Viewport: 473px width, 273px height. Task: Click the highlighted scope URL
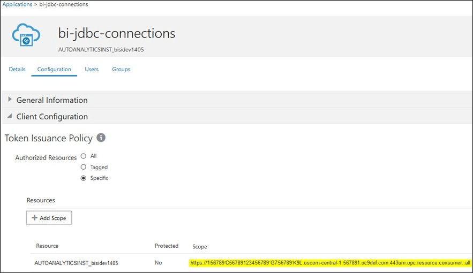tap(329, 263)
